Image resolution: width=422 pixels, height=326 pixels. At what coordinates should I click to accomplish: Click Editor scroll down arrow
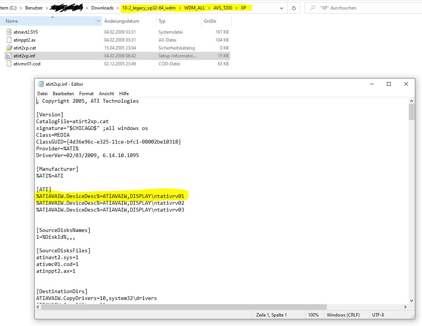pos(411,301)
